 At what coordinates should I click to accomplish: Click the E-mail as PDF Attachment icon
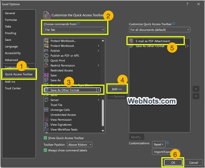[131, 41]
